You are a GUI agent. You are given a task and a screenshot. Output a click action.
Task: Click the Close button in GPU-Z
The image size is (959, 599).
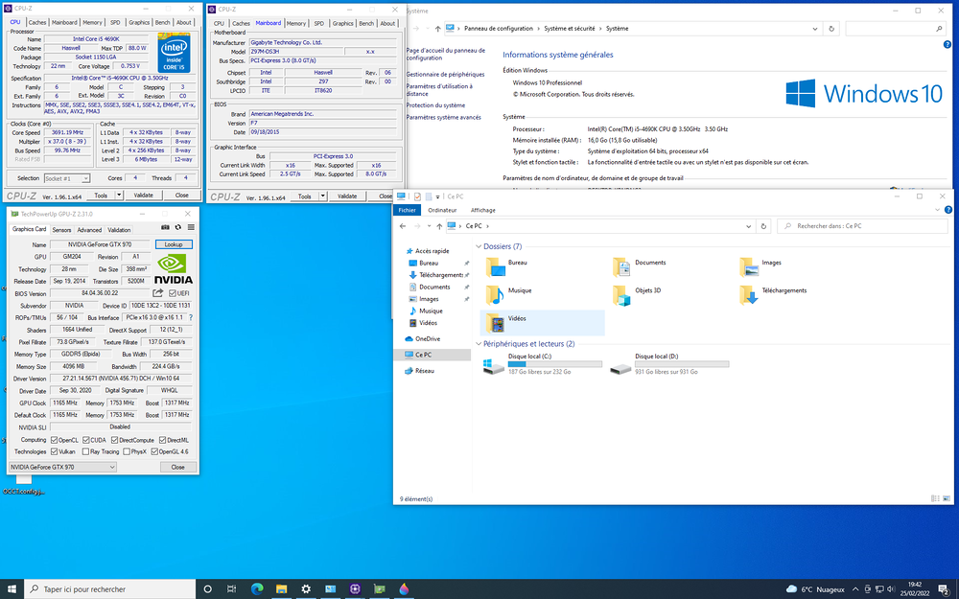click(x=178, y=467)
